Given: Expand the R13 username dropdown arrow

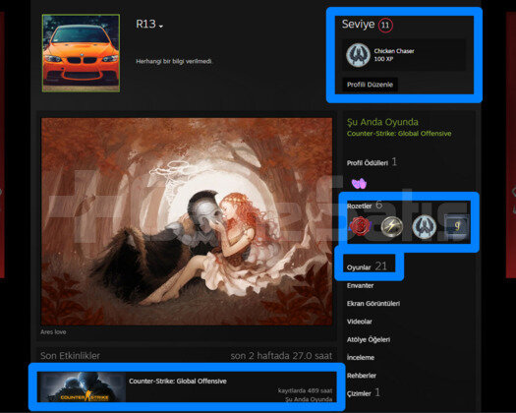Looking at the screenshot, I should pyautogui.click(x=161, y=26).
